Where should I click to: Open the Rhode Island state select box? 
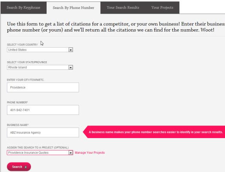click(x=40, y=67)
